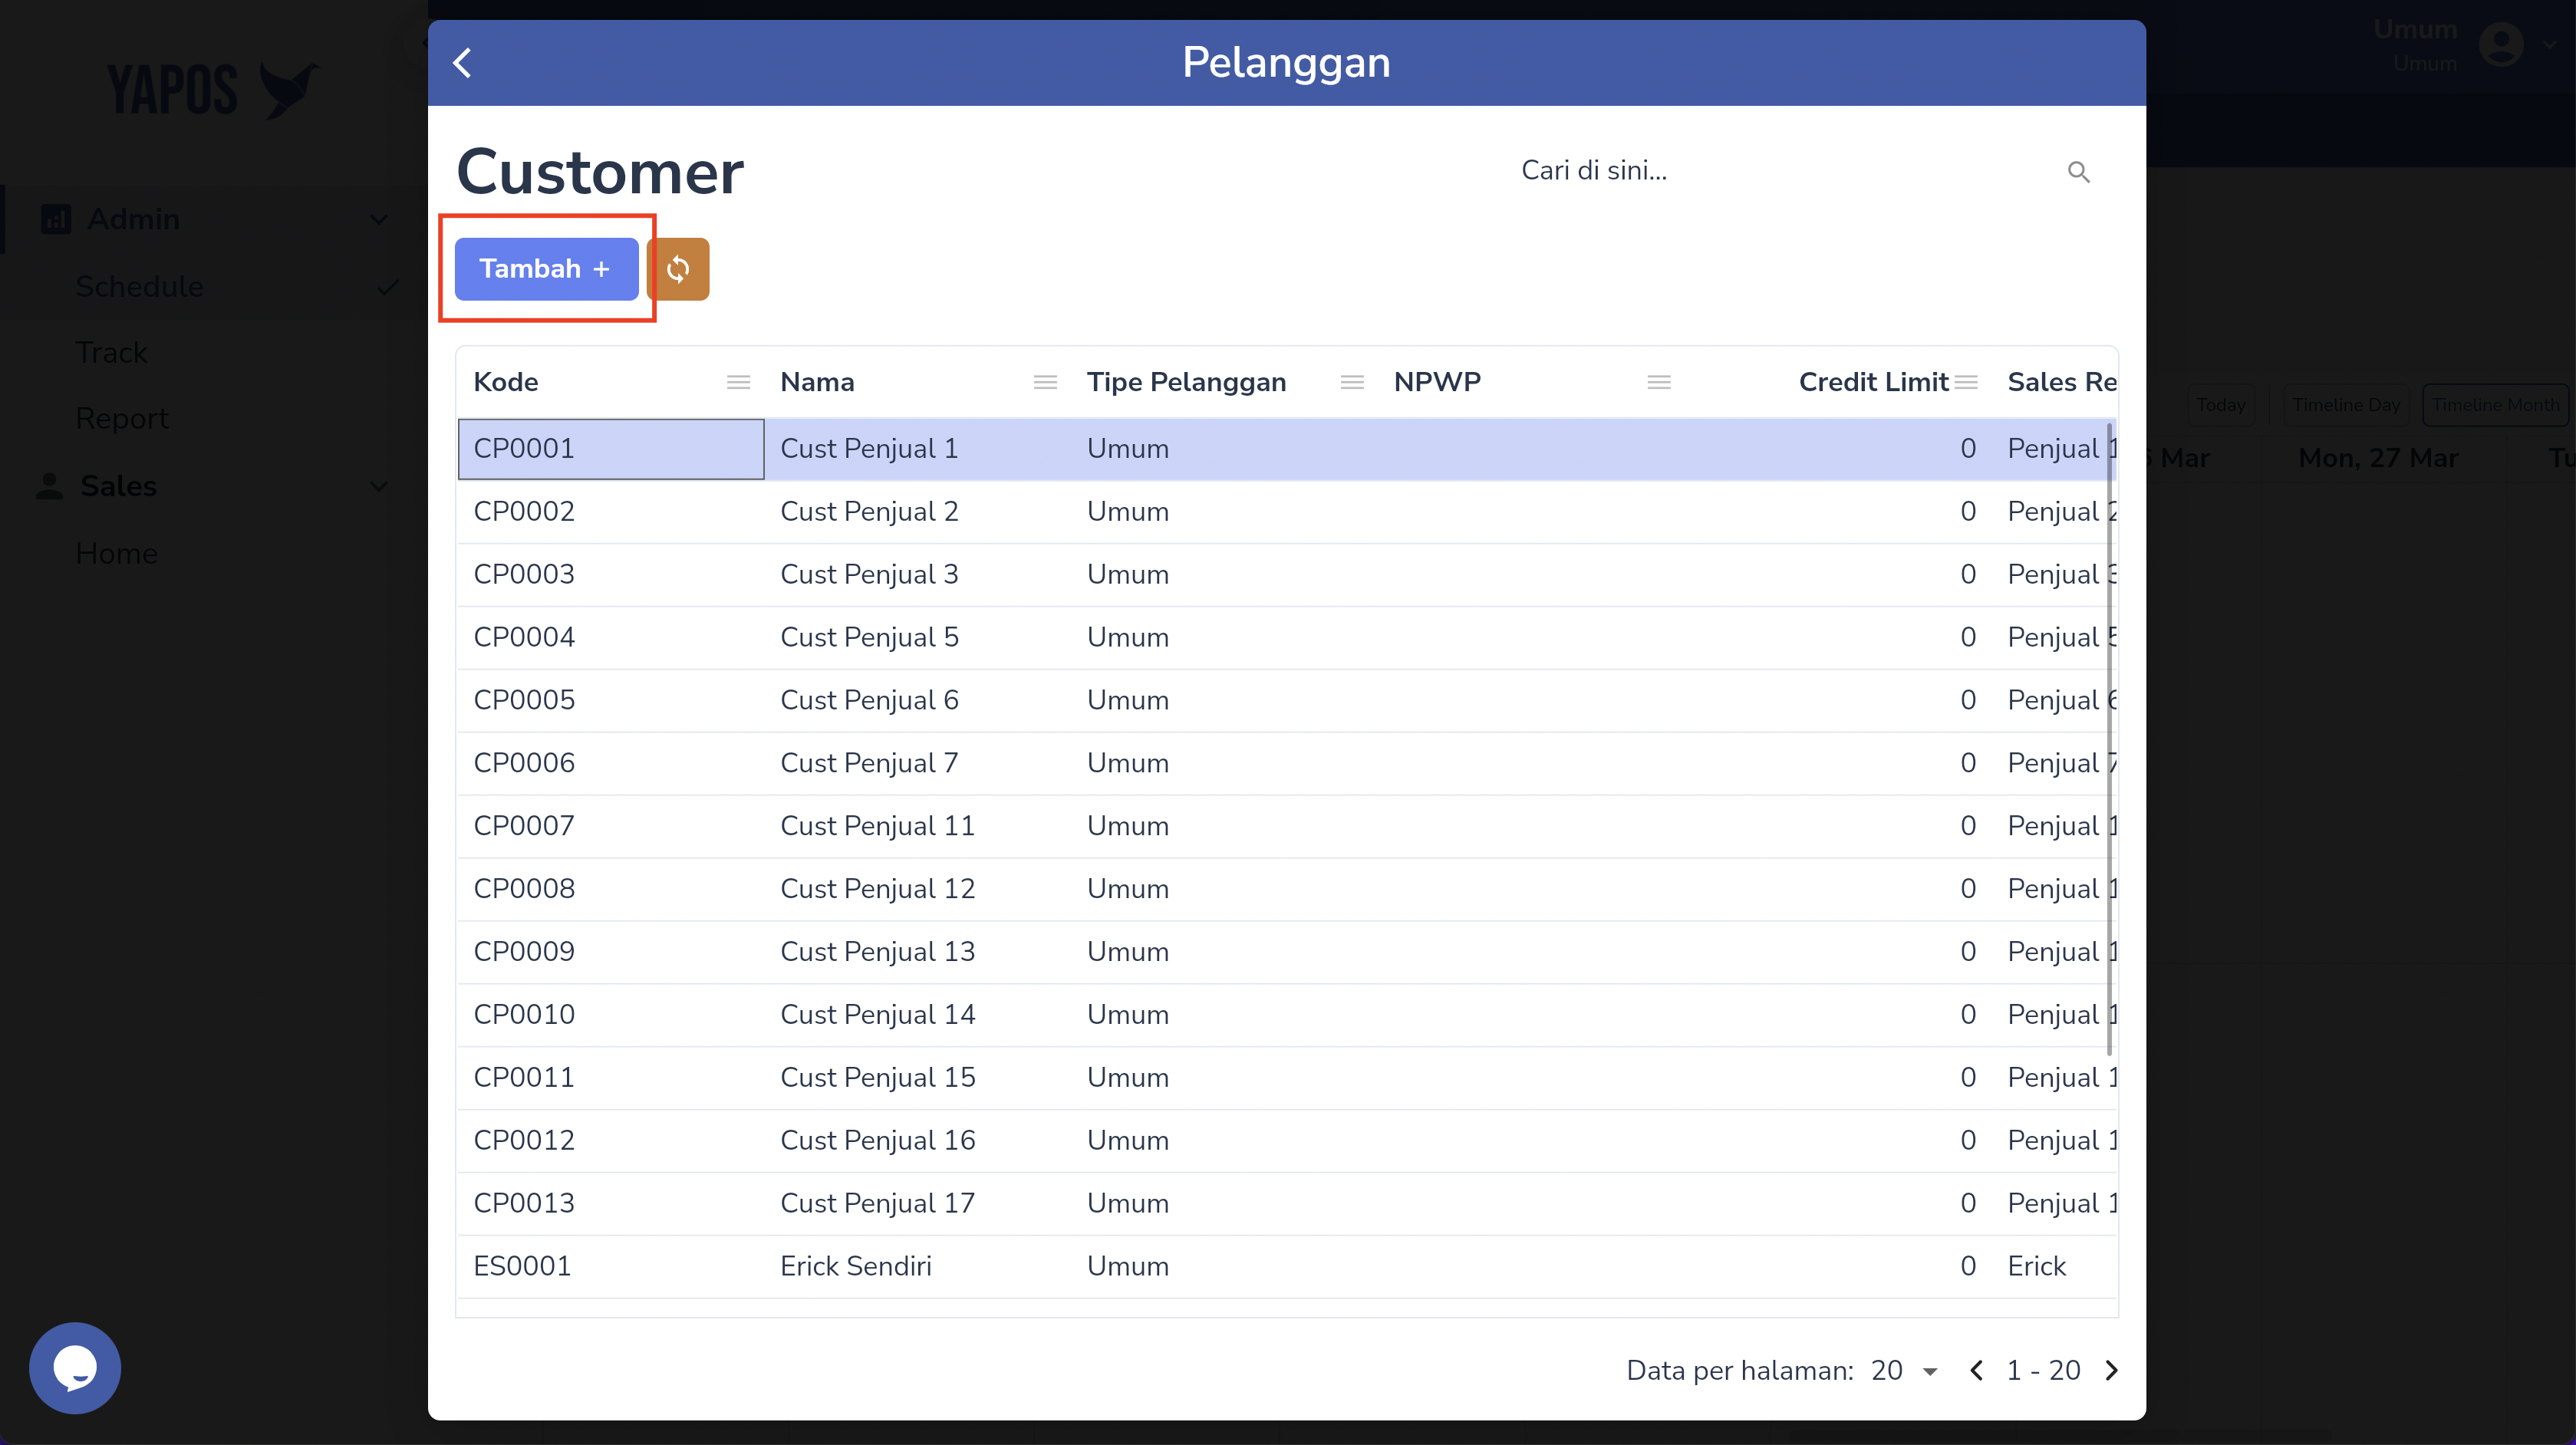Click Cust Penjual 6 name cell
Viewport: 2576px width, 1445px height.
point(869,701)
